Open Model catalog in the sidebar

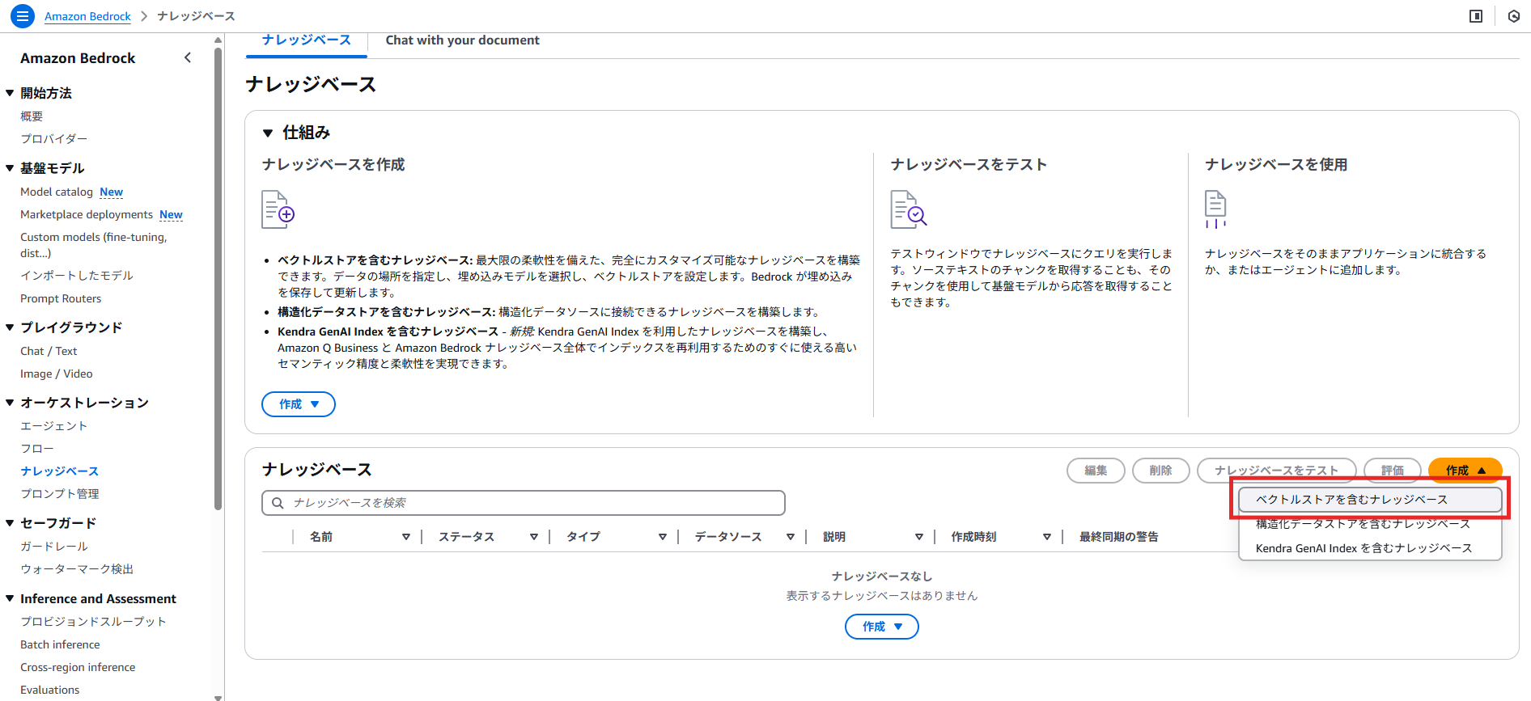[57, 192]
